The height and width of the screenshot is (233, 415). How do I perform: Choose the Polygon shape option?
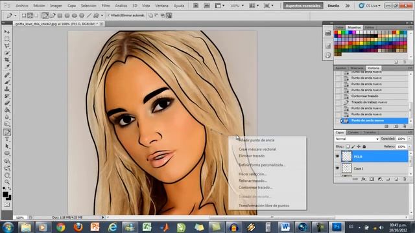coord(82,16)
